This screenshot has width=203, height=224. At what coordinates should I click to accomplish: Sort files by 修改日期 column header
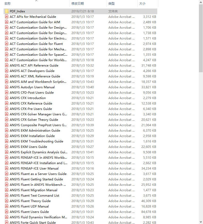tap(77, 4)
